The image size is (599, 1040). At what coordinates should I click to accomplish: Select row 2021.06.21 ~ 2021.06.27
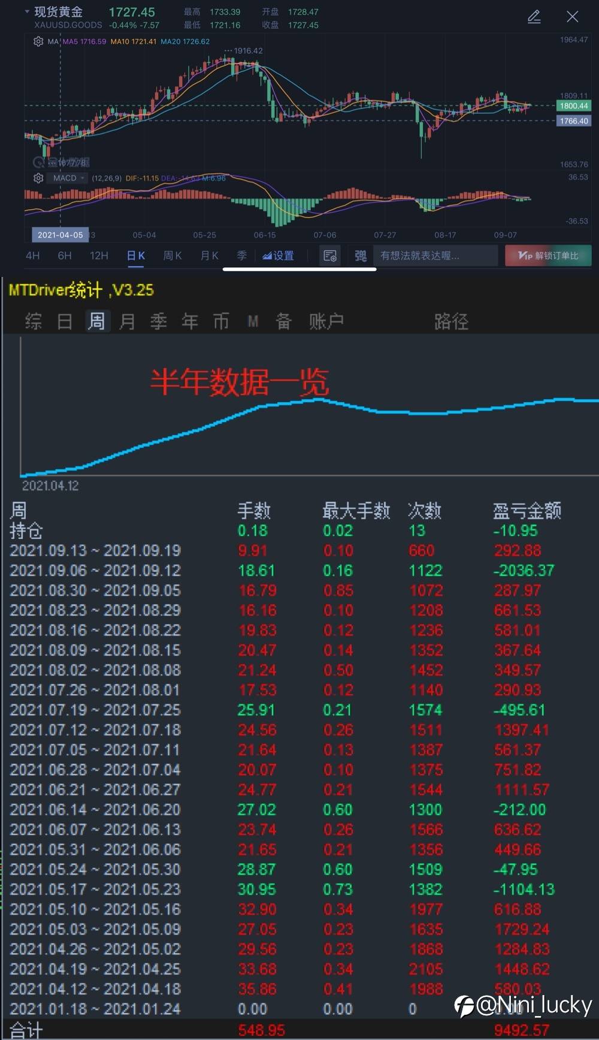[299, 789]
